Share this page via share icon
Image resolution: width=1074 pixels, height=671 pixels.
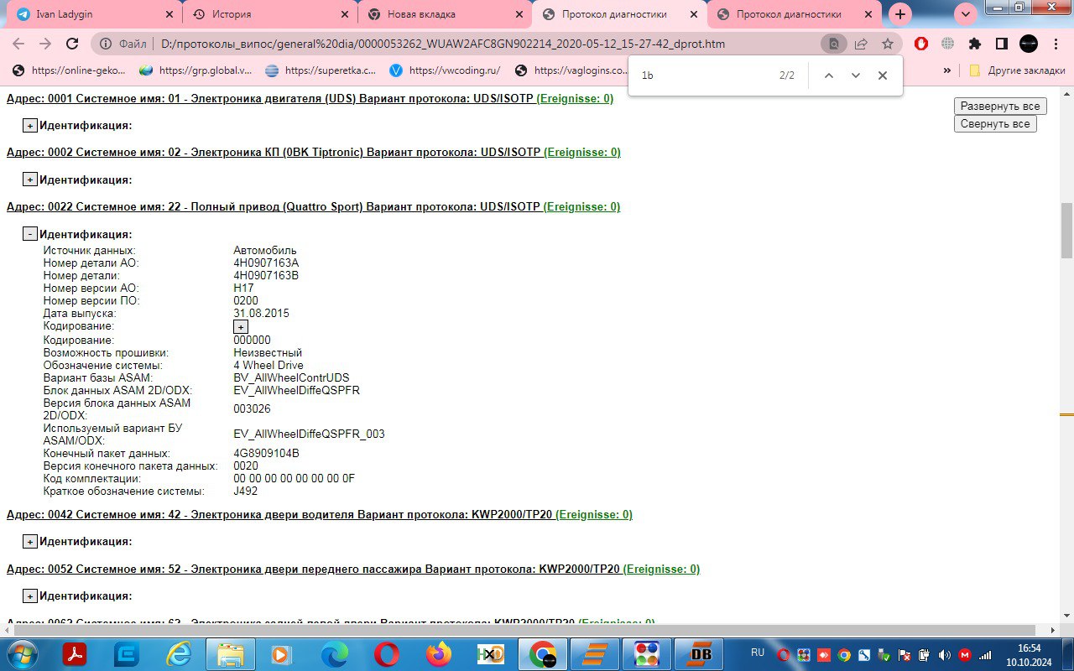point(861,44)
